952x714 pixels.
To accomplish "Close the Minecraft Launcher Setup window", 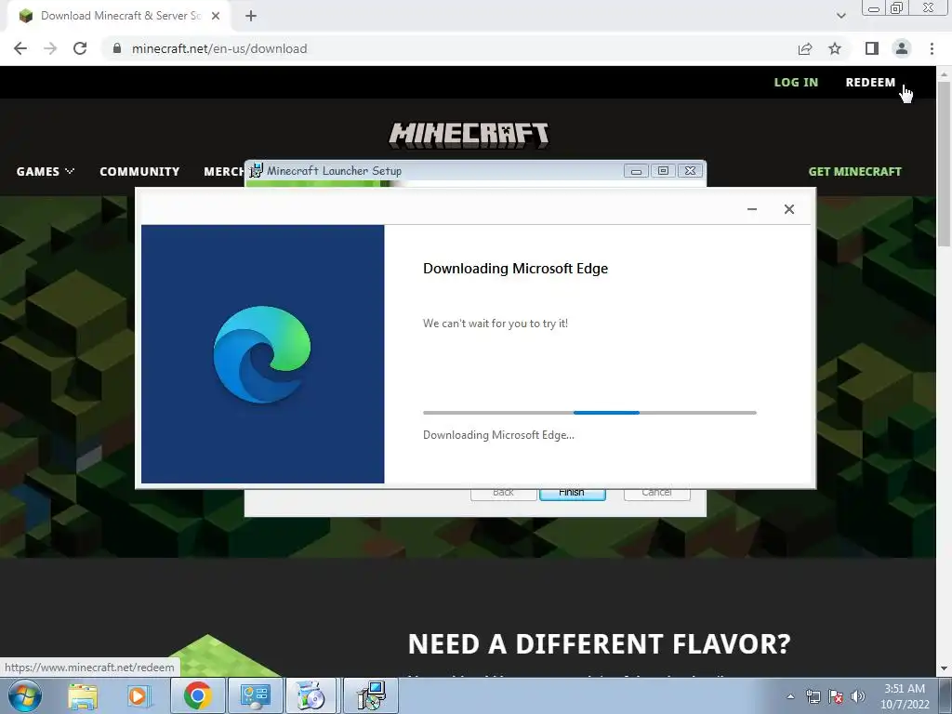I will [691, 171].
